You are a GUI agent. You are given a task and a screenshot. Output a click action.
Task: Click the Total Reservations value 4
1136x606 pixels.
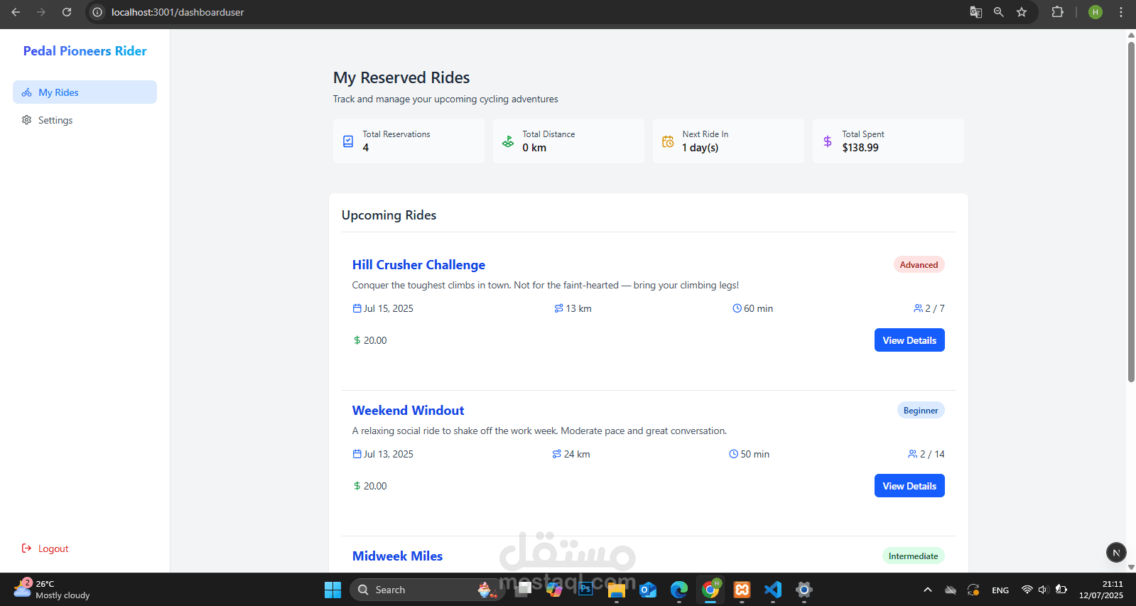(x=366, y=148)
